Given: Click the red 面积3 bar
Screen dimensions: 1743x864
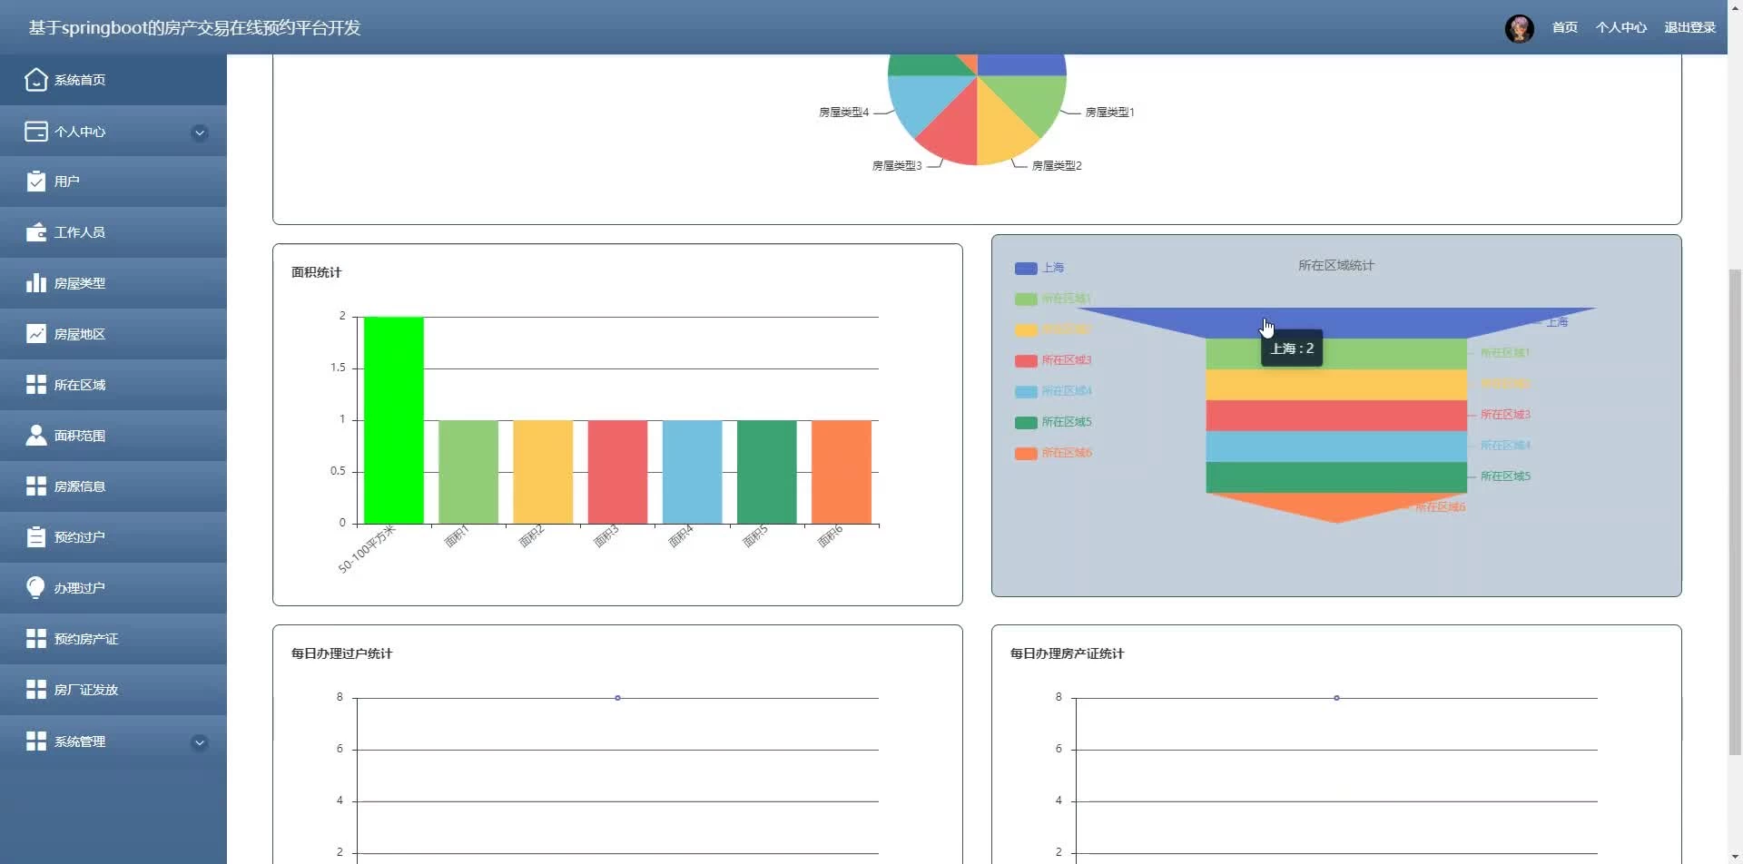Looking at the screenshot, I should click(x=617, y=472).
